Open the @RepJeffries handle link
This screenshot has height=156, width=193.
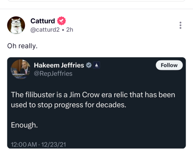(53, 73)
